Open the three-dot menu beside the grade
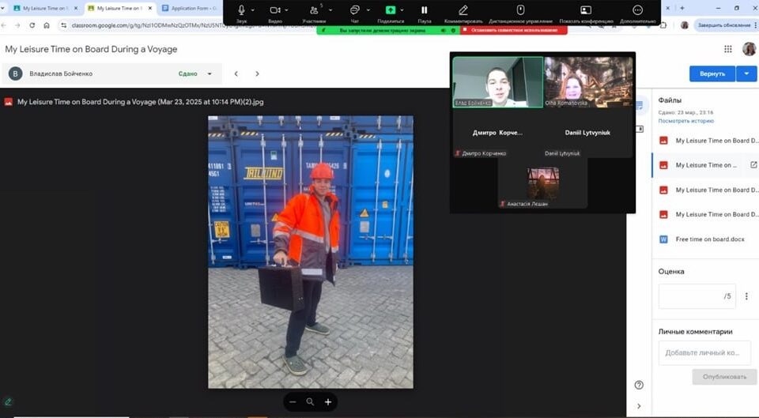This screenshot has width=759, height=418. coord(746,296)
